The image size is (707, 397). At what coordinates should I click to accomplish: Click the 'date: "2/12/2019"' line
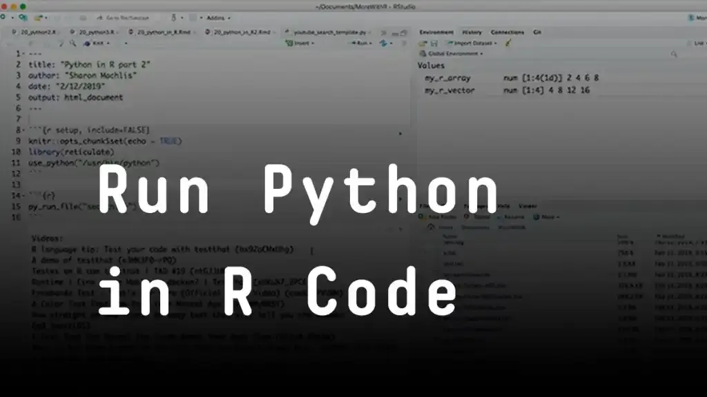[67, 86]
